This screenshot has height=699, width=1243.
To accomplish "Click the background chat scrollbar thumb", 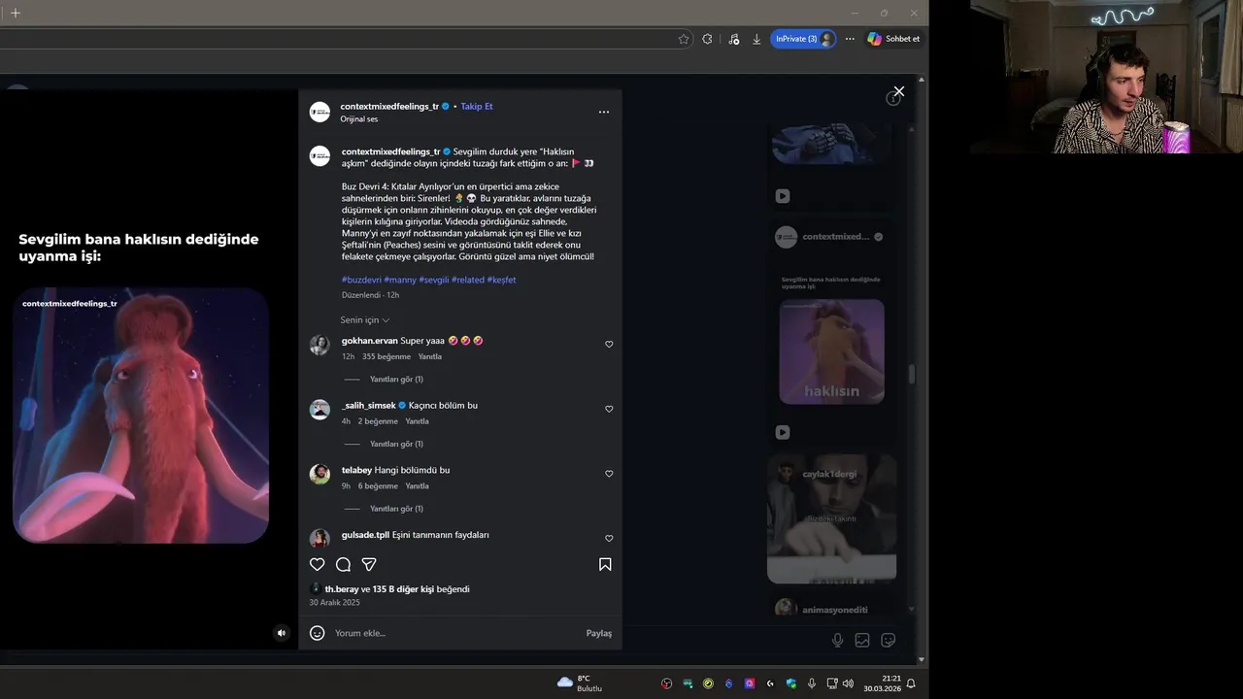I will tap(911, 374).
